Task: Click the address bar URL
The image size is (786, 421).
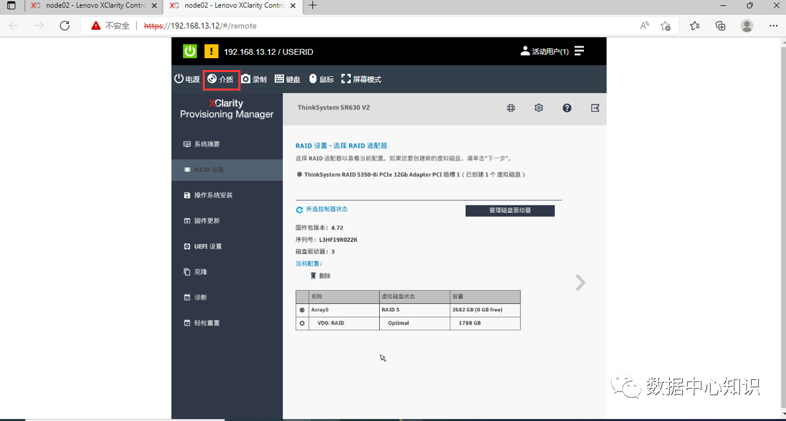Action: coord(201,26)
